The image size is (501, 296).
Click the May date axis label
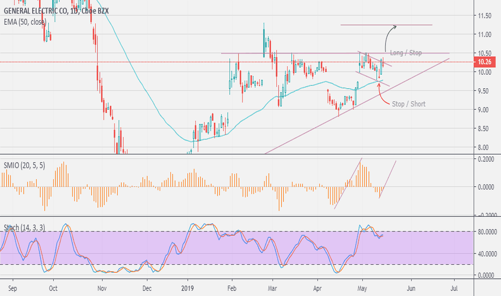tap(362, 288)
